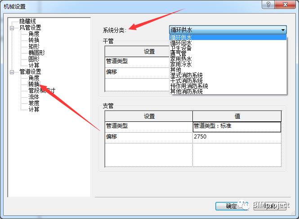299x219 pixels.
Task: Choose 其他 in the dropdown list
Action: point(228,70)
